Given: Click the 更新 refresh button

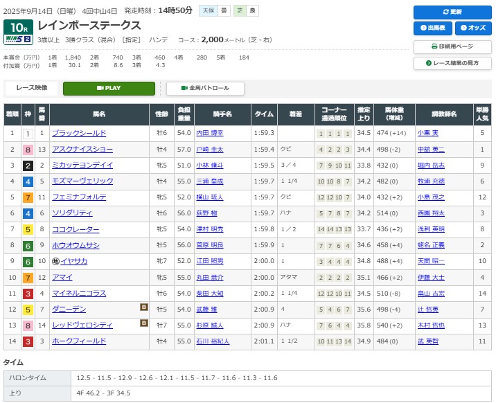Looking at the screenshot, I should pos(452,12).
